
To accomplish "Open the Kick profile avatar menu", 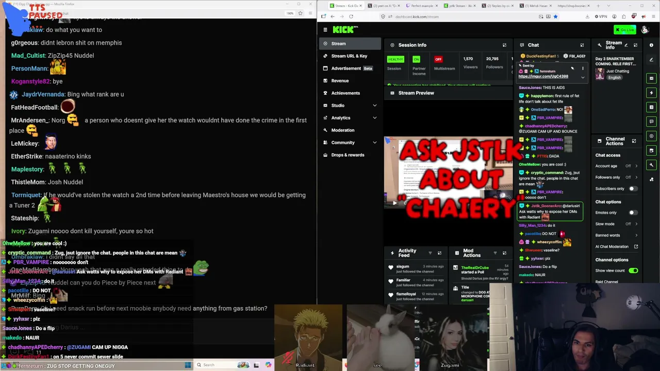I will coord(645,30).
